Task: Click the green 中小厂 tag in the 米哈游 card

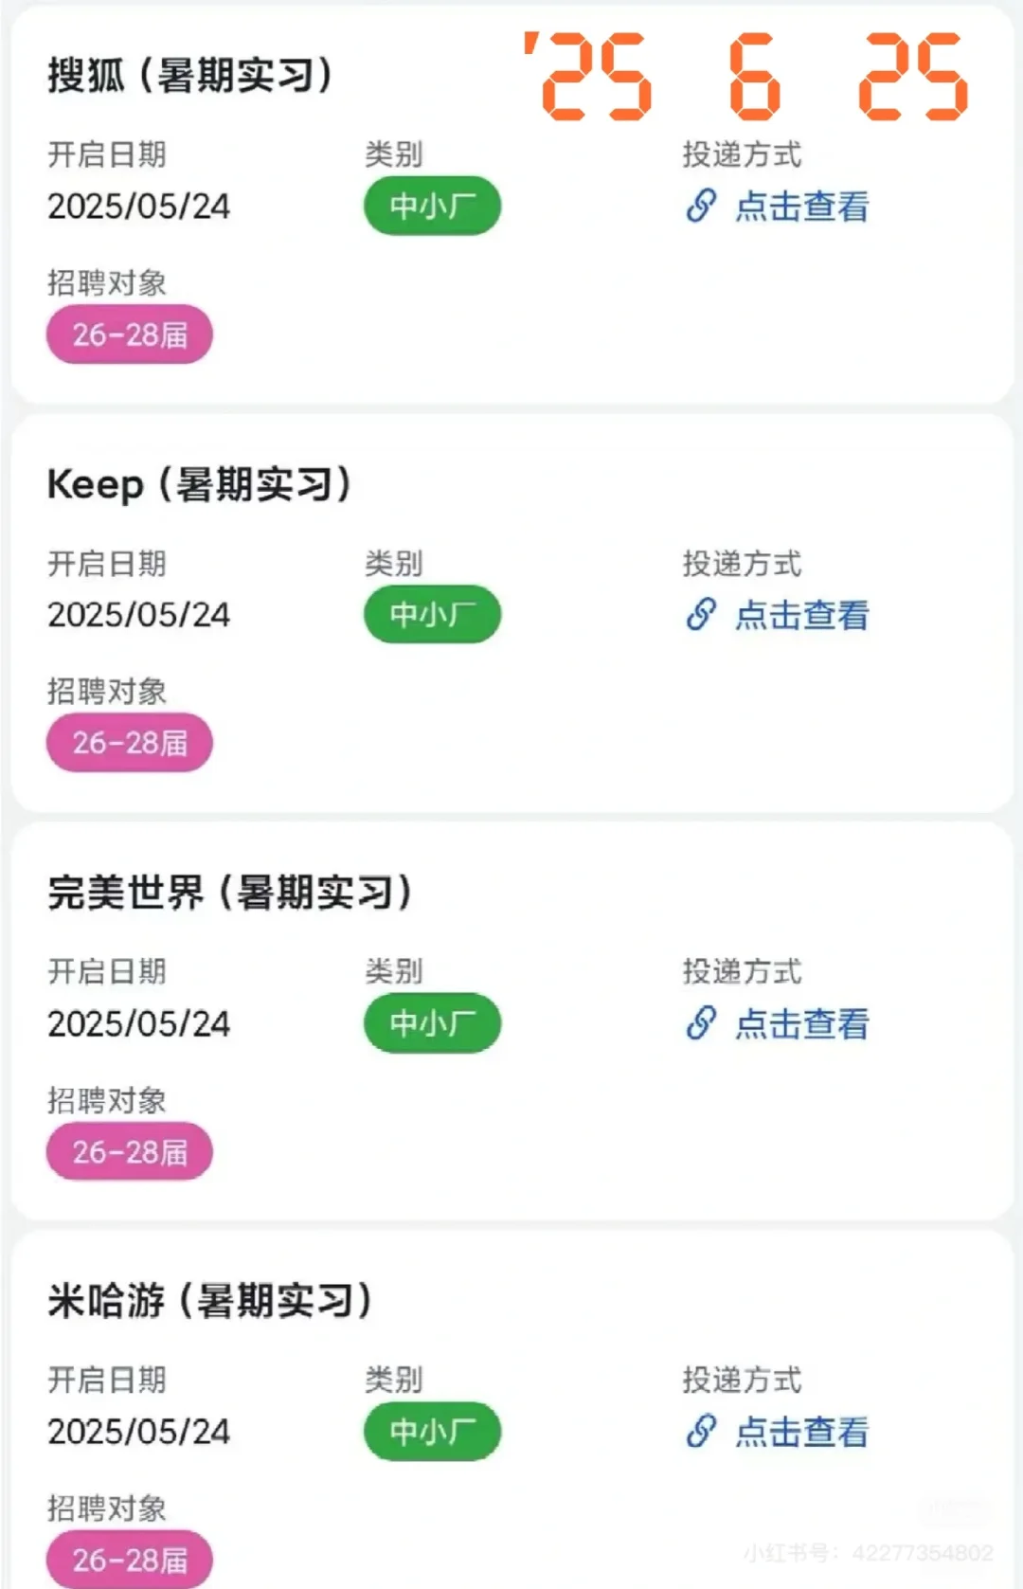Action: (x=432, y=1431)
